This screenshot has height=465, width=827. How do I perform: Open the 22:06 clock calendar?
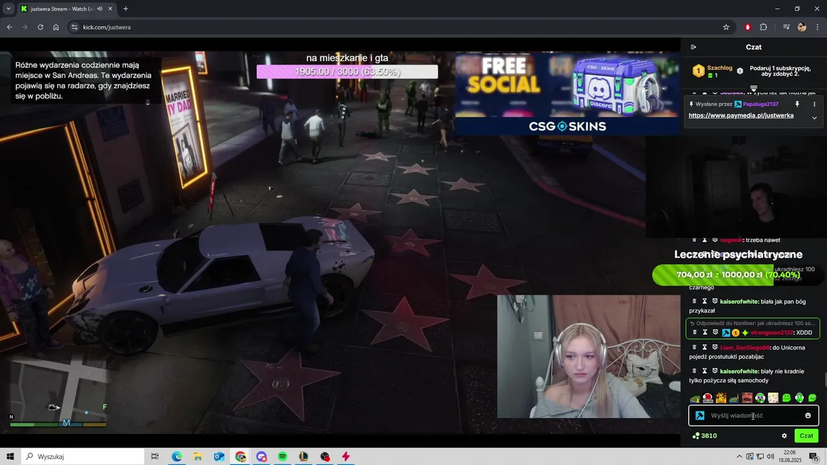[790, 457]
